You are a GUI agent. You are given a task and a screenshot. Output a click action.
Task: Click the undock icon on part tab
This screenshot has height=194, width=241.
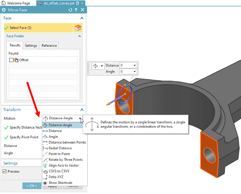click(x=77, y=3)
